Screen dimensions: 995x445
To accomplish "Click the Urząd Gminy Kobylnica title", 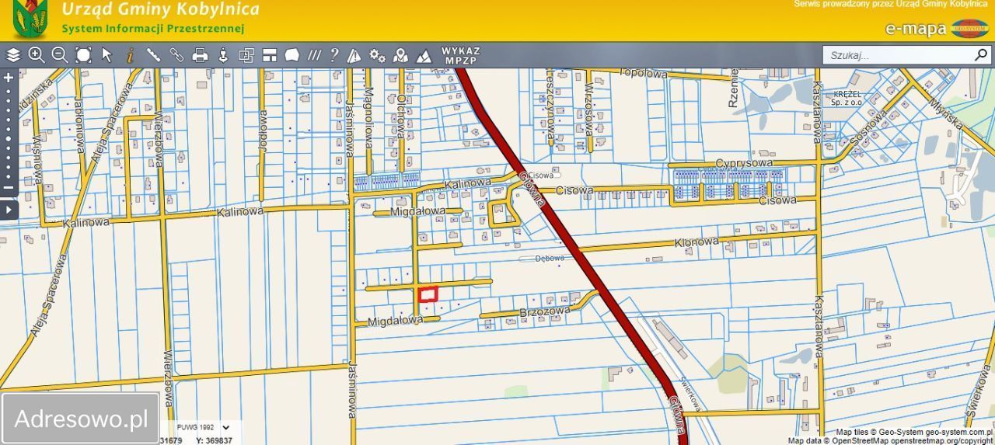I will [161, 10].
